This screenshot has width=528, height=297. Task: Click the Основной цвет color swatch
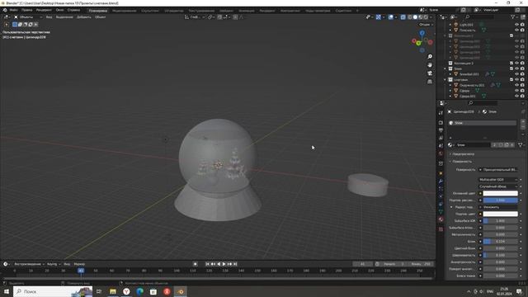coord(500,193)
